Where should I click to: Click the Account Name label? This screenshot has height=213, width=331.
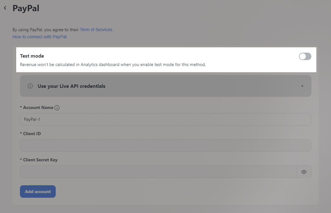pyautogui.click(x=37, y=107)
